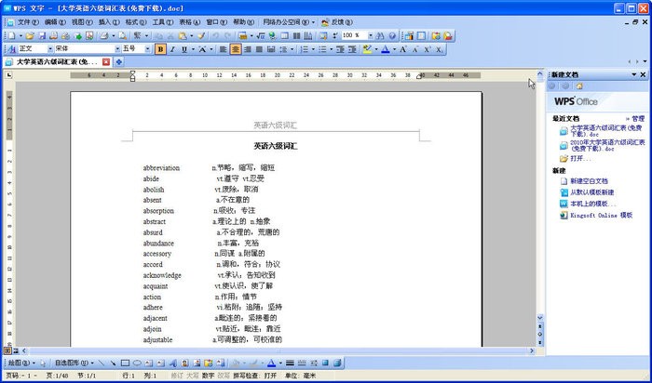Open the 格式 Format menu
The width and height of the screenshot is (652, 383).
pyautogui.click(x=136, y=22)
